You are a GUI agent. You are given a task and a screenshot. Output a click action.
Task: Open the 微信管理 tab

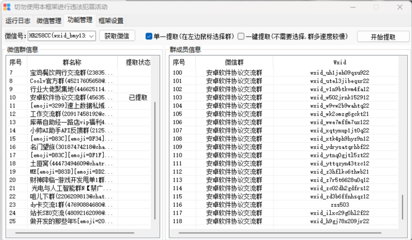pyautogui.click(x=48, y=20)
